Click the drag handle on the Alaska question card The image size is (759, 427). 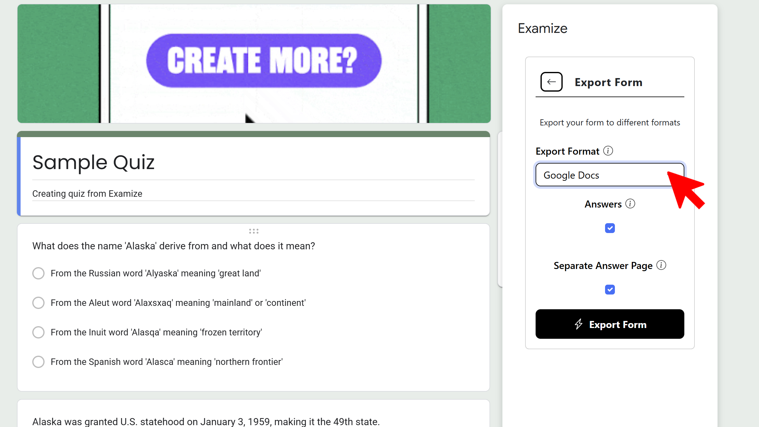[x=253, y=231]
